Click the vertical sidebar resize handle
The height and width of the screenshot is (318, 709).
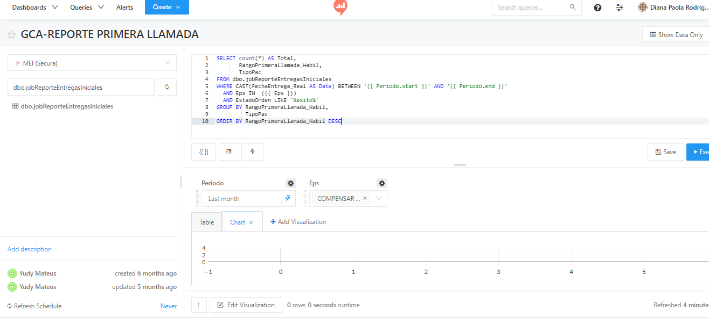point(181,183)
